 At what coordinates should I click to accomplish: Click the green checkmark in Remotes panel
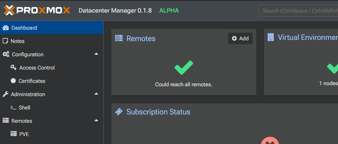click(184, 68)
